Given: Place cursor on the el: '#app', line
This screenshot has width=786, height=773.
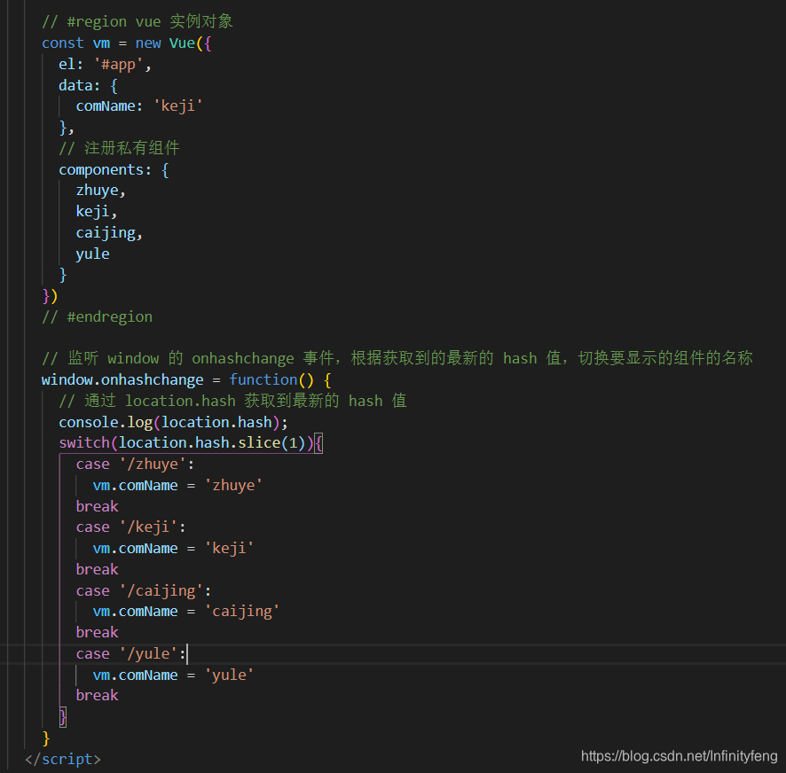Looking at the screenshot, I should click(105, 64).
